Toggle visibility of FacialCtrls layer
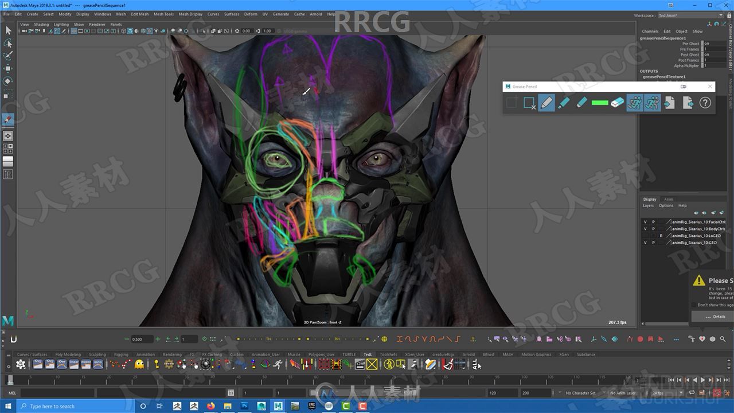 [x=645, y=222]
